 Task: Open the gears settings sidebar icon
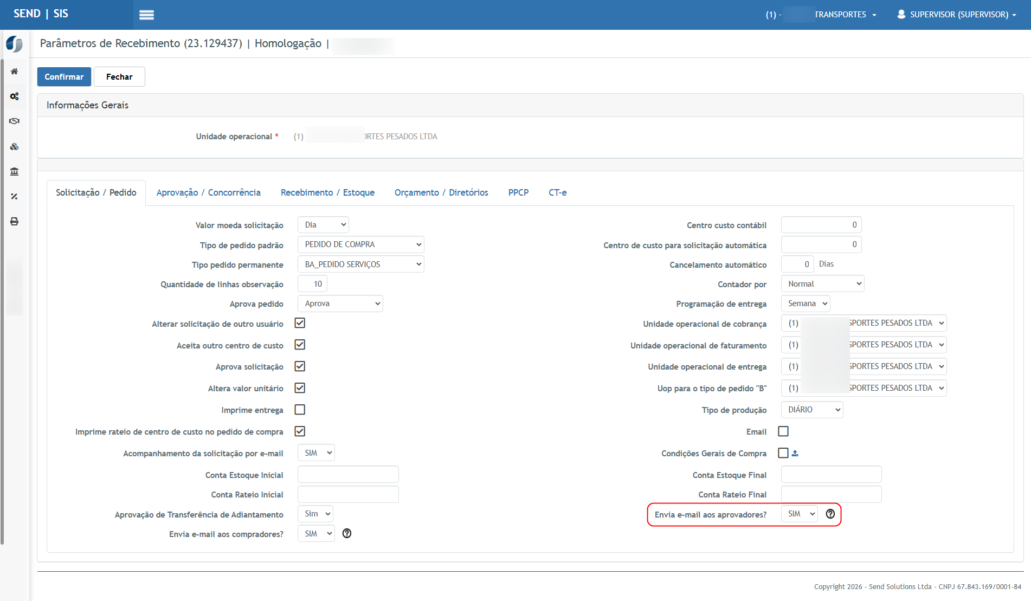tap(15, 96)
